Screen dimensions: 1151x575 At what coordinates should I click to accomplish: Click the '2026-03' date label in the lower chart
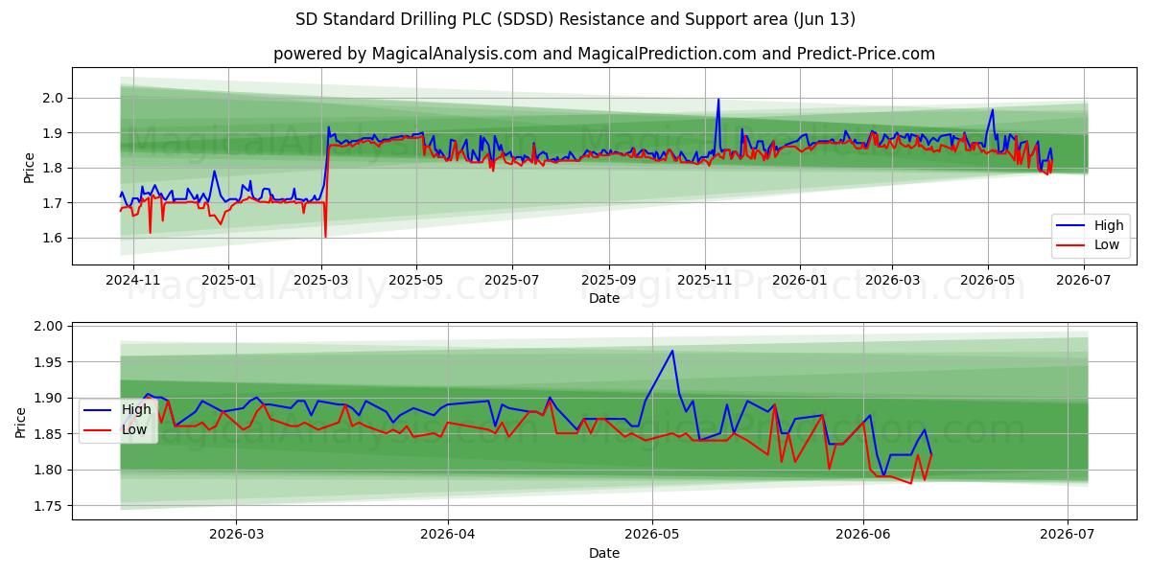[x=236, y=535]
